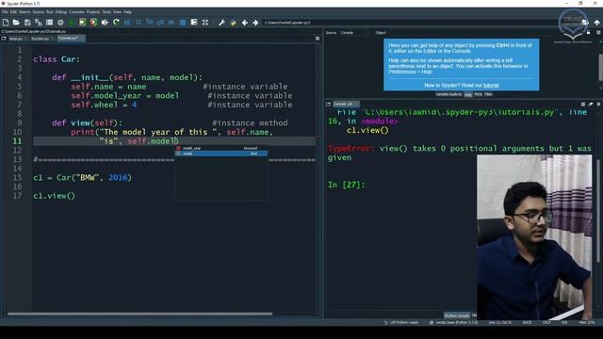Image resolution: width=603 pixels, height=339 pixels.
Task: Step over the current line debug icon
Action: point(139,23)
